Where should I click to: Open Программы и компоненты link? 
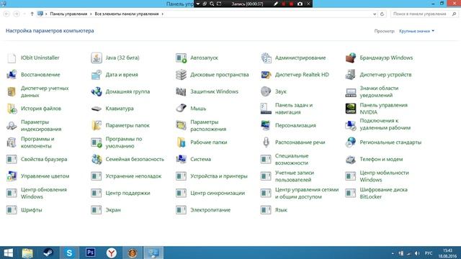(37, 142)
